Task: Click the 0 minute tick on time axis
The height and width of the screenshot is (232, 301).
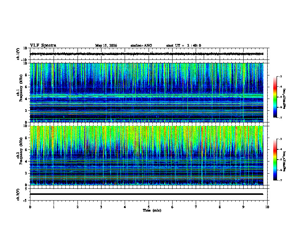Action: [x=30, y=207]
